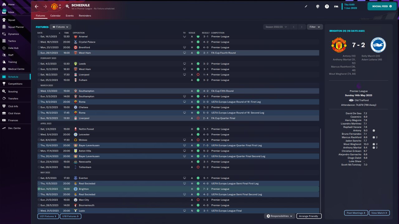
Task: Open the Staff section
Action: (x=15, y=55)
